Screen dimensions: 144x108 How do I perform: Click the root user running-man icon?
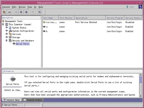(127, 7)
